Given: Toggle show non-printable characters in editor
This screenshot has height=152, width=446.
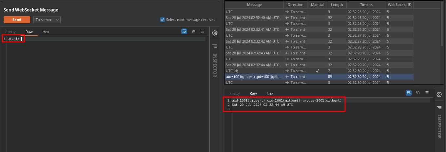Looking at the screenshot, I should 193,31.
